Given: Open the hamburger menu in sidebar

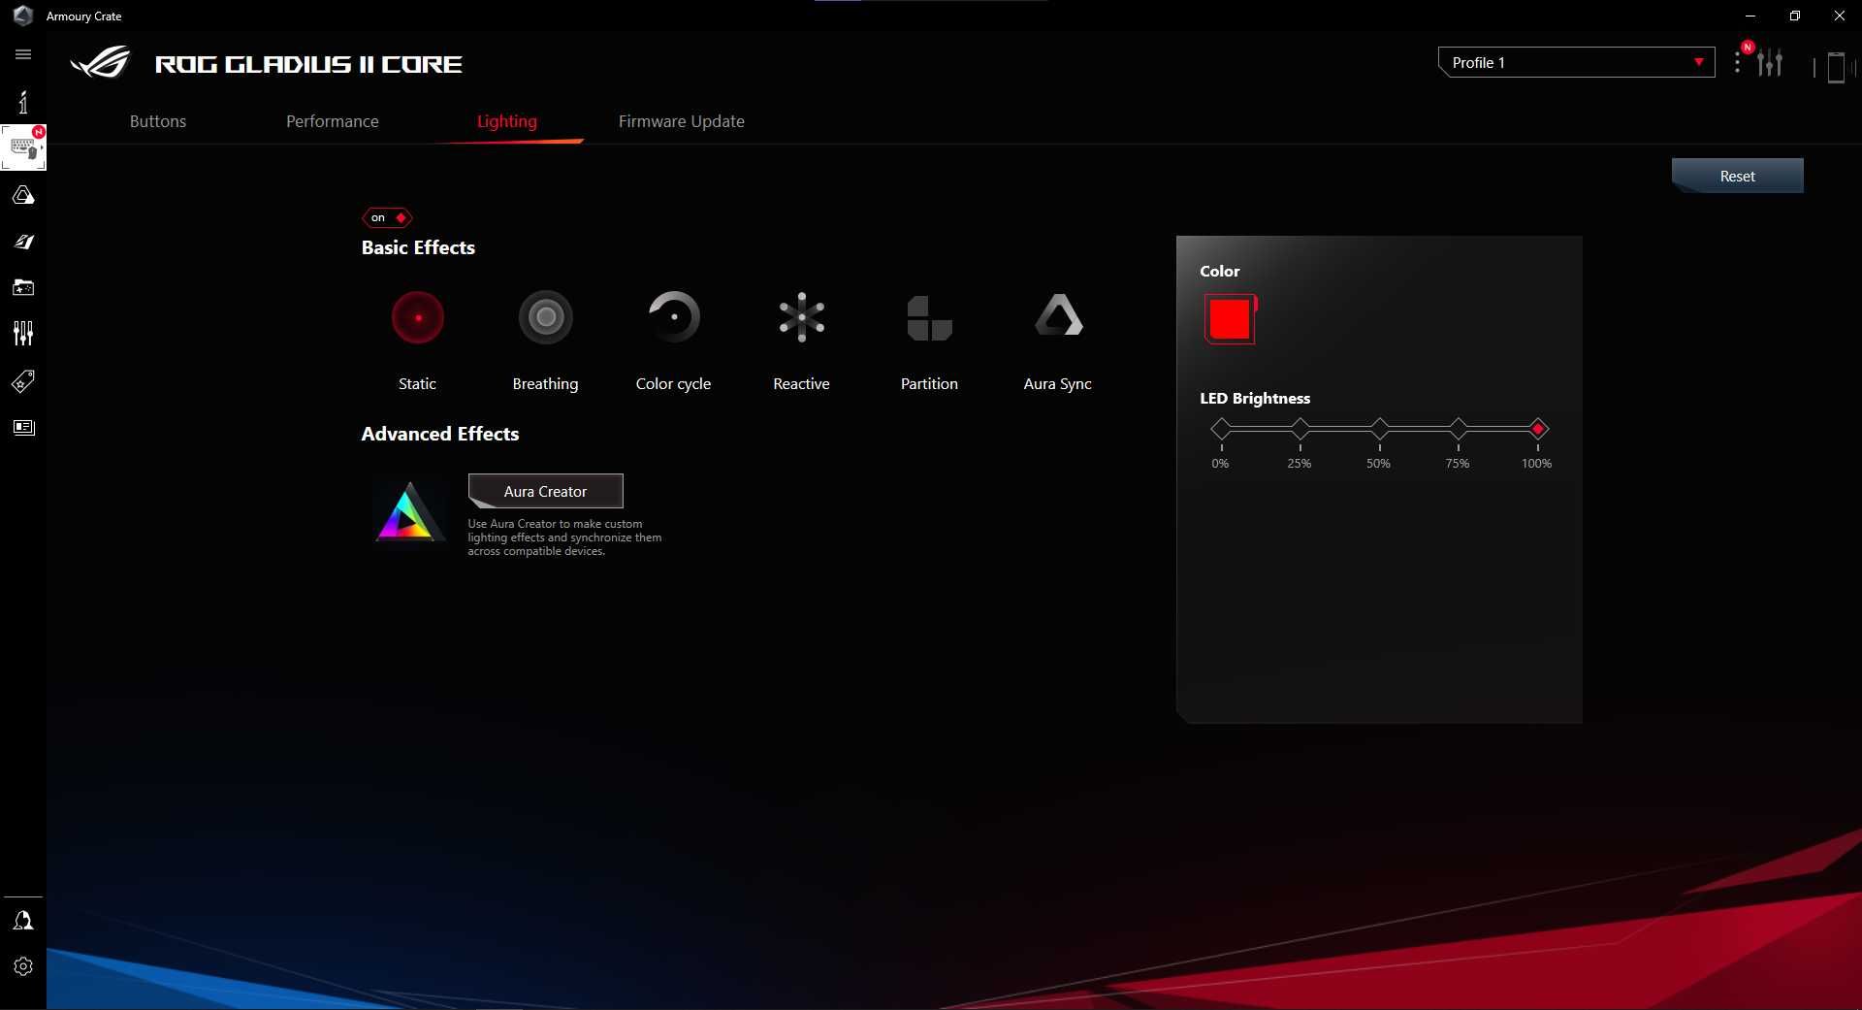Looking at the screenshot, I should [23, 54].
